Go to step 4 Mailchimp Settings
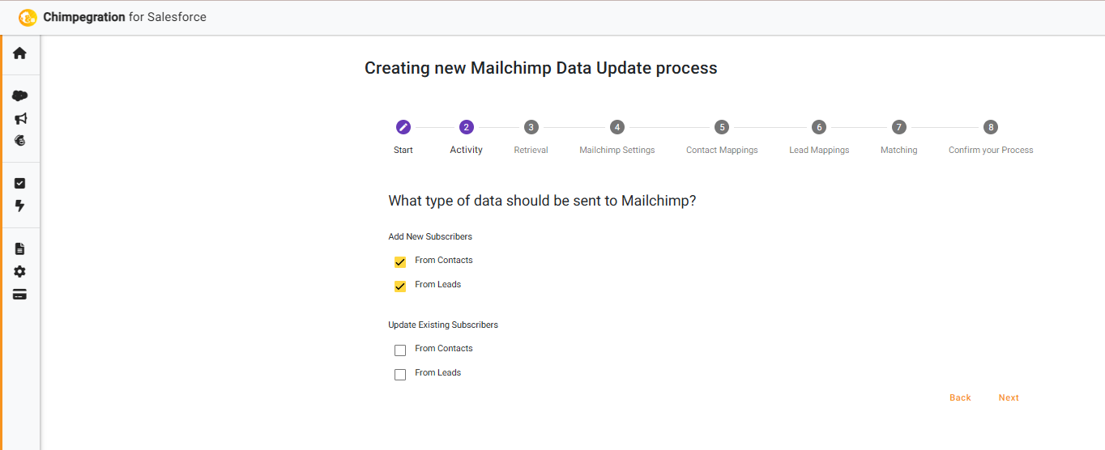 [x=617, y=127]
